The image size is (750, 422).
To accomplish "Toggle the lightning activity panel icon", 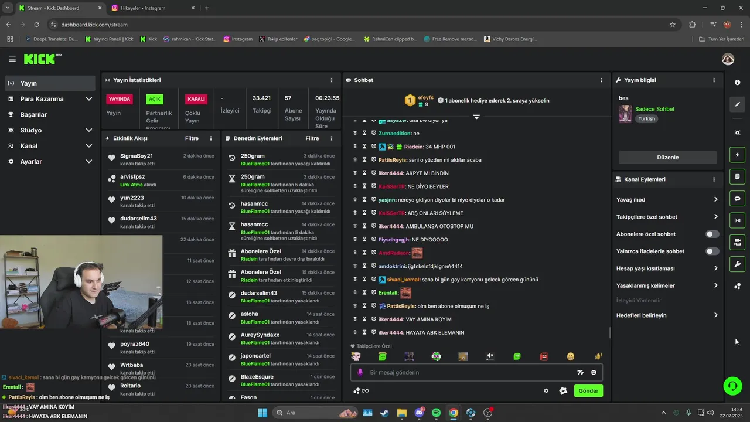I will click(x=738, y=155).
